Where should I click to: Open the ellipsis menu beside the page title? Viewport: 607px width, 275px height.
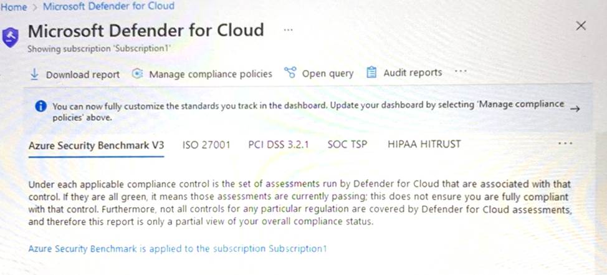[x=288, y=30]
